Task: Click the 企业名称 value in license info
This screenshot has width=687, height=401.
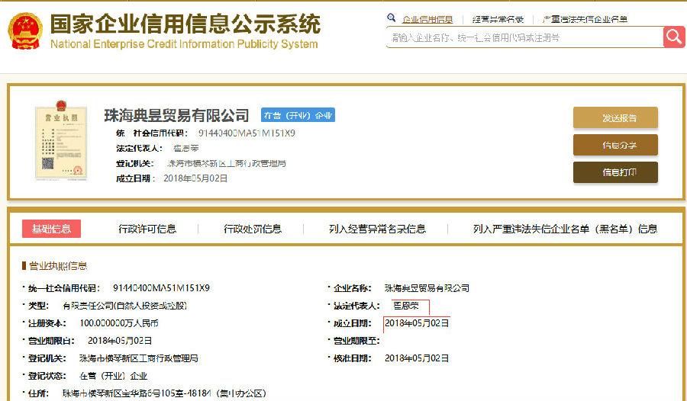Action: (427, 288)
